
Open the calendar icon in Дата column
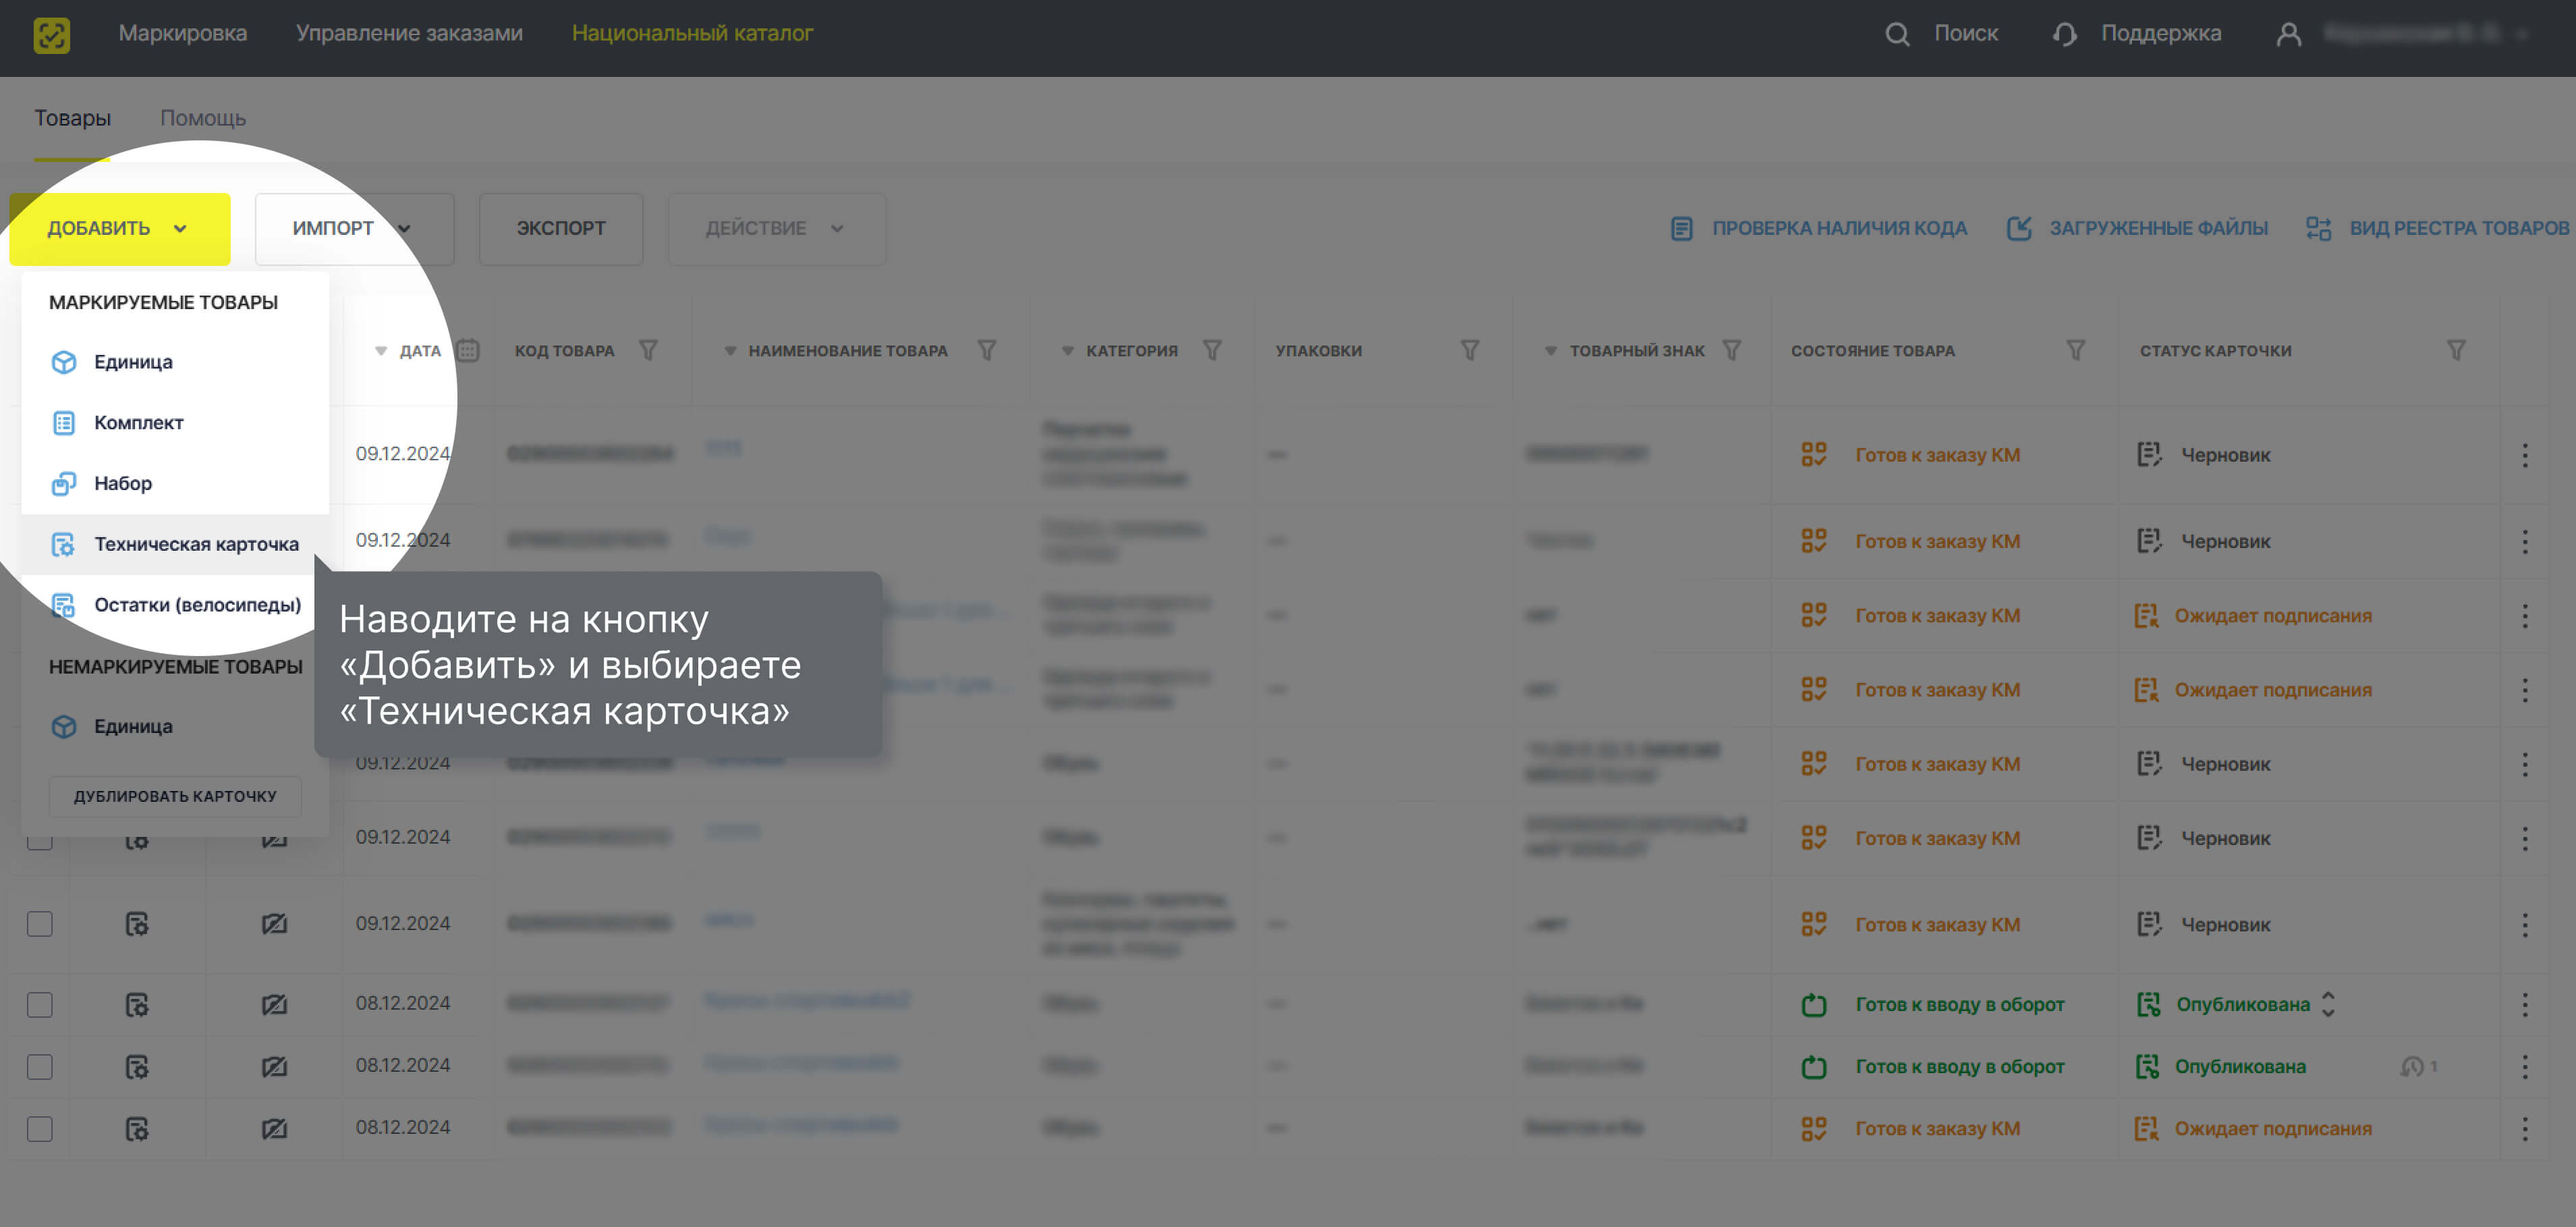(x=467, y=351)
